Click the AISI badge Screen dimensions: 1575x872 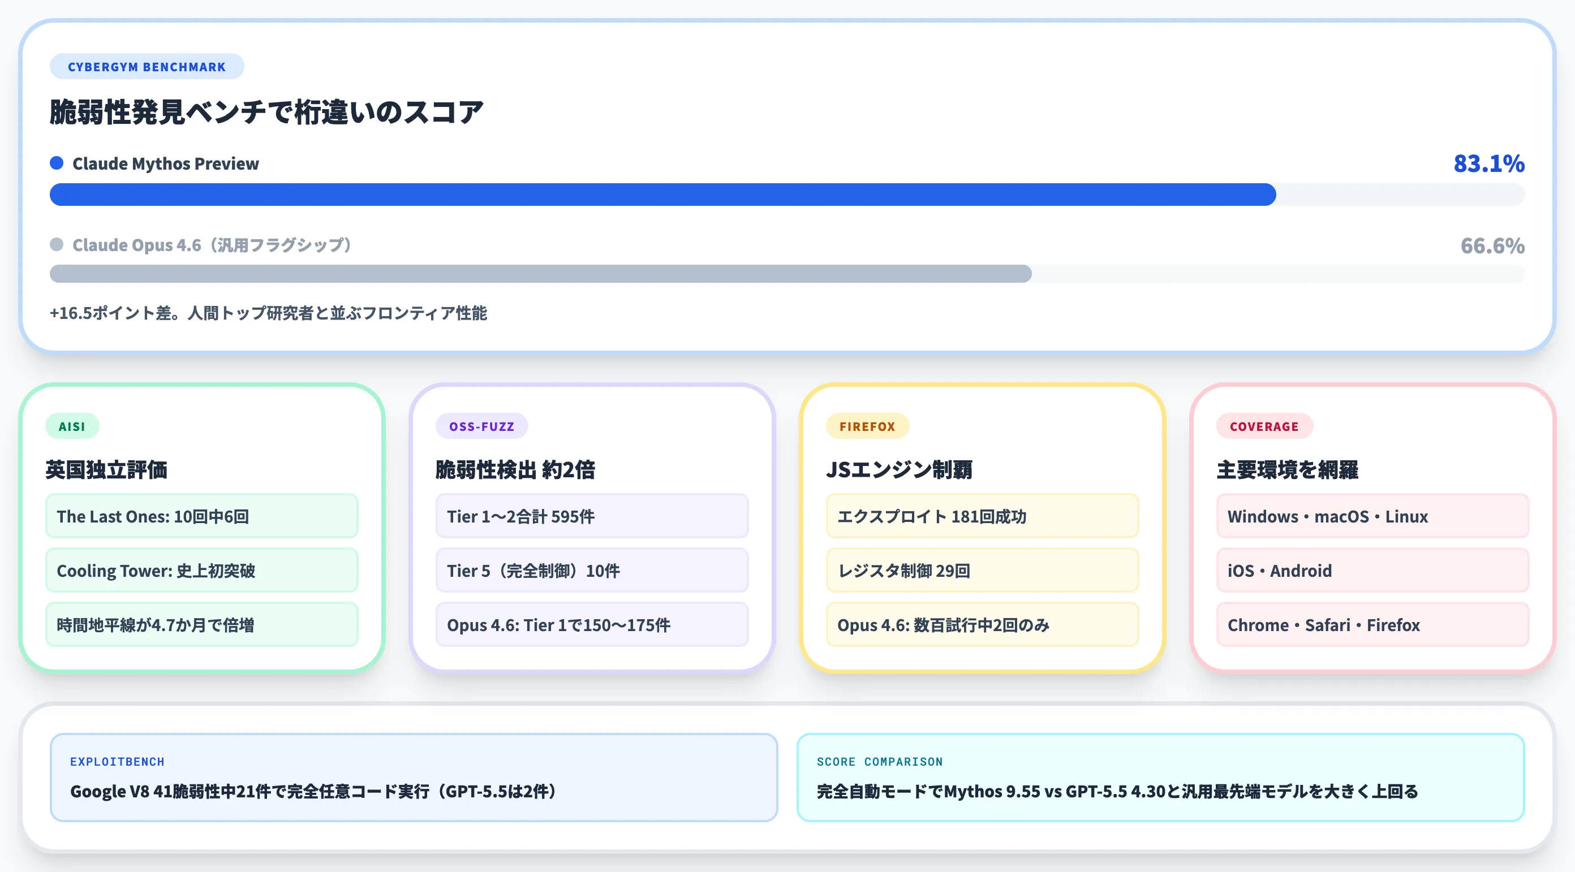click(72, 426)
